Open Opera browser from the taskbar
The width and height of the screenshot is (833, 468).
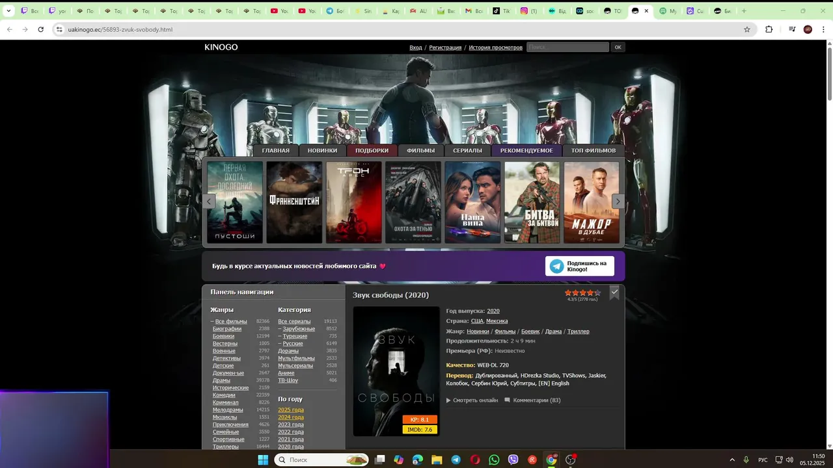[x=475, y=460]
